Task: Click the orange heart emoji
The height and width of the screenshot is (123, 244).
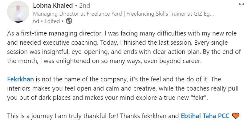Action: pos(236,116)
